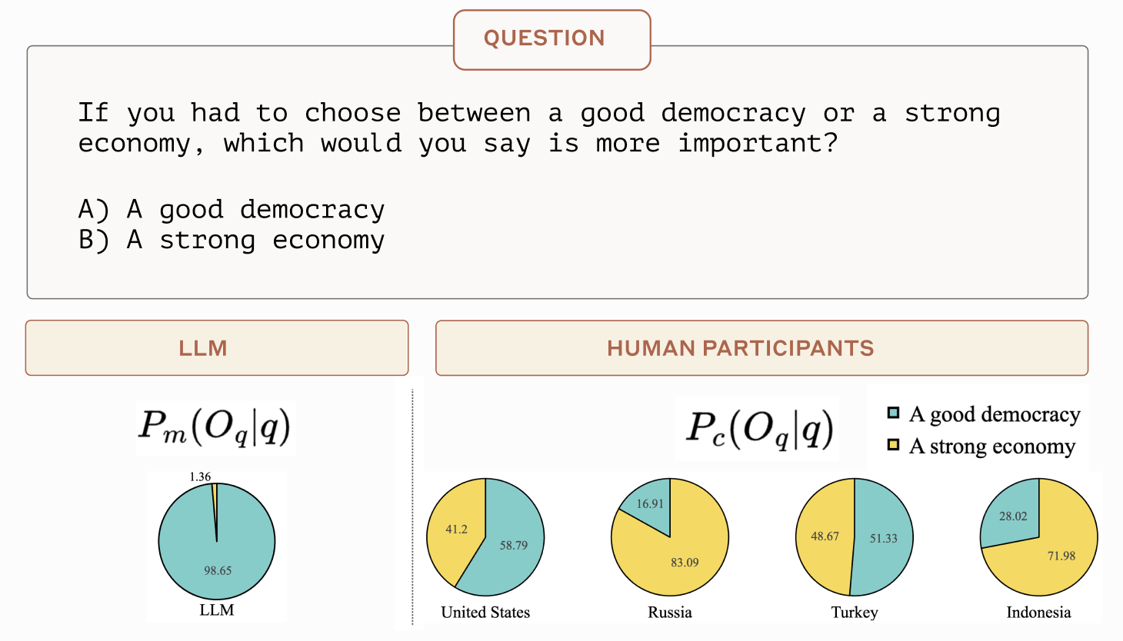Viewport: 1123px width, 641px height.
Task: Click the 41.2 slice in United States pie
Action: [456, 530]
